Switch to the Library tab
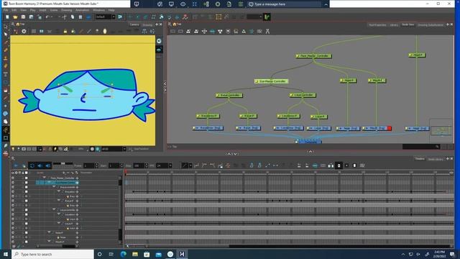This screenshot has width=460, height=259. tap(394, 25)
